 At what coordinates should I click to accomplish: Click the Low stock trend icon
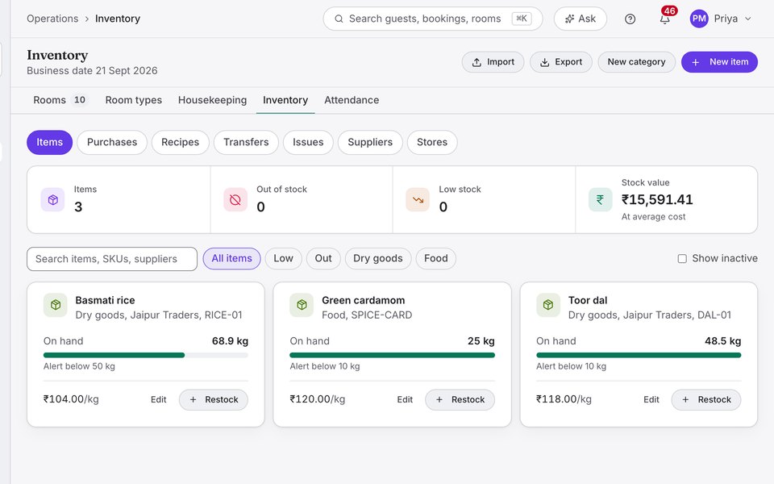pyautogui.click(x=418, y=199)
